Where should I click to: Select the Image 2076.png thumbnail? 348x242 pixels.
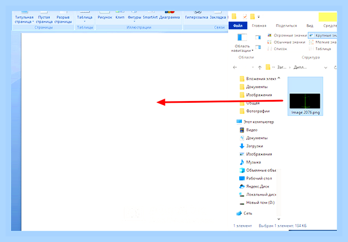click(x=305, y=101)
